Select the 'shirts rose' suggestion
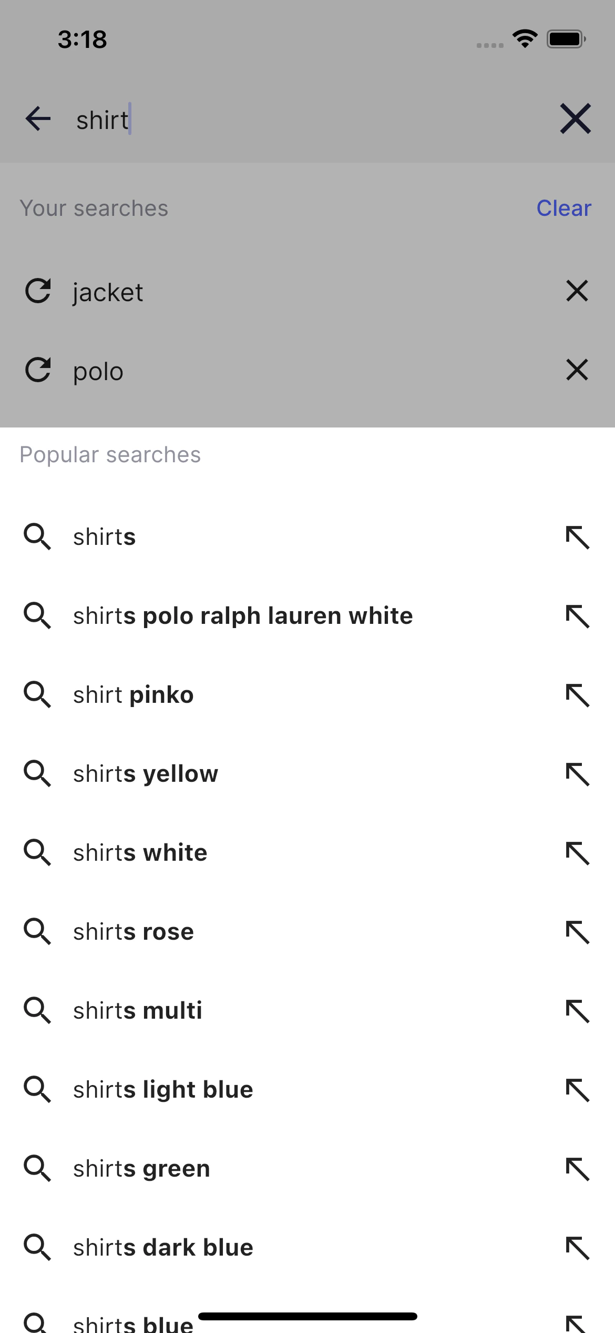 (x=132, y=931)
